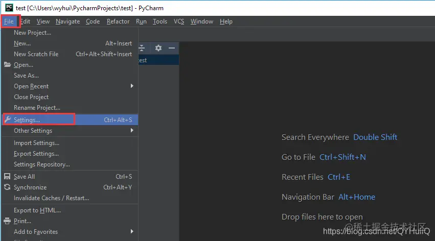
Task: Select Invalidate Caches / Restart...
Action: tap(70, 198)
